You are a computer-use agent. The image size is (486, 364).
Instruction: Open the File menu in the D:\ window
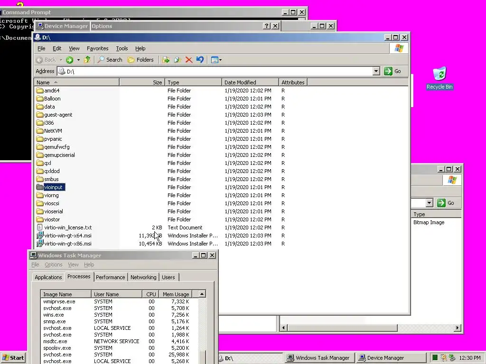[41, 48]
